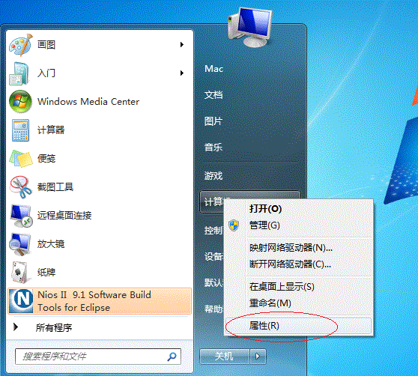Click the 默认 default programs entry

(213, 282)
